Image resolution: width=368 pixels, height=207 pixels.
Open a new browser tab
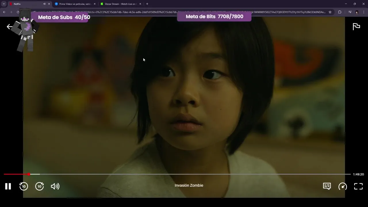tap(147, 4)
